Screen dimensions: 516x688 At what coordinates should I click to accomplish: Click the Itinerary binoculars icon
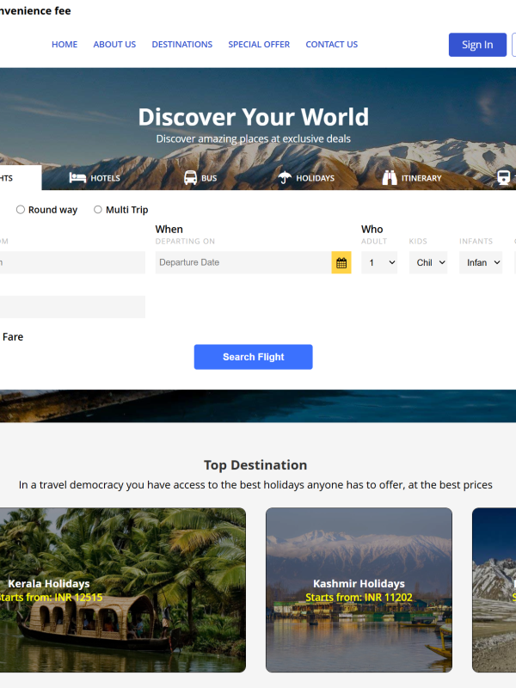390,178
